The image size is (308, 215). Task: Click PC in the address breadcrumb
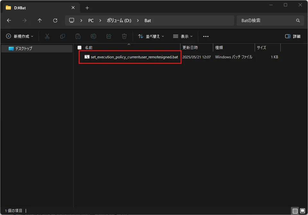coord(91,21)
